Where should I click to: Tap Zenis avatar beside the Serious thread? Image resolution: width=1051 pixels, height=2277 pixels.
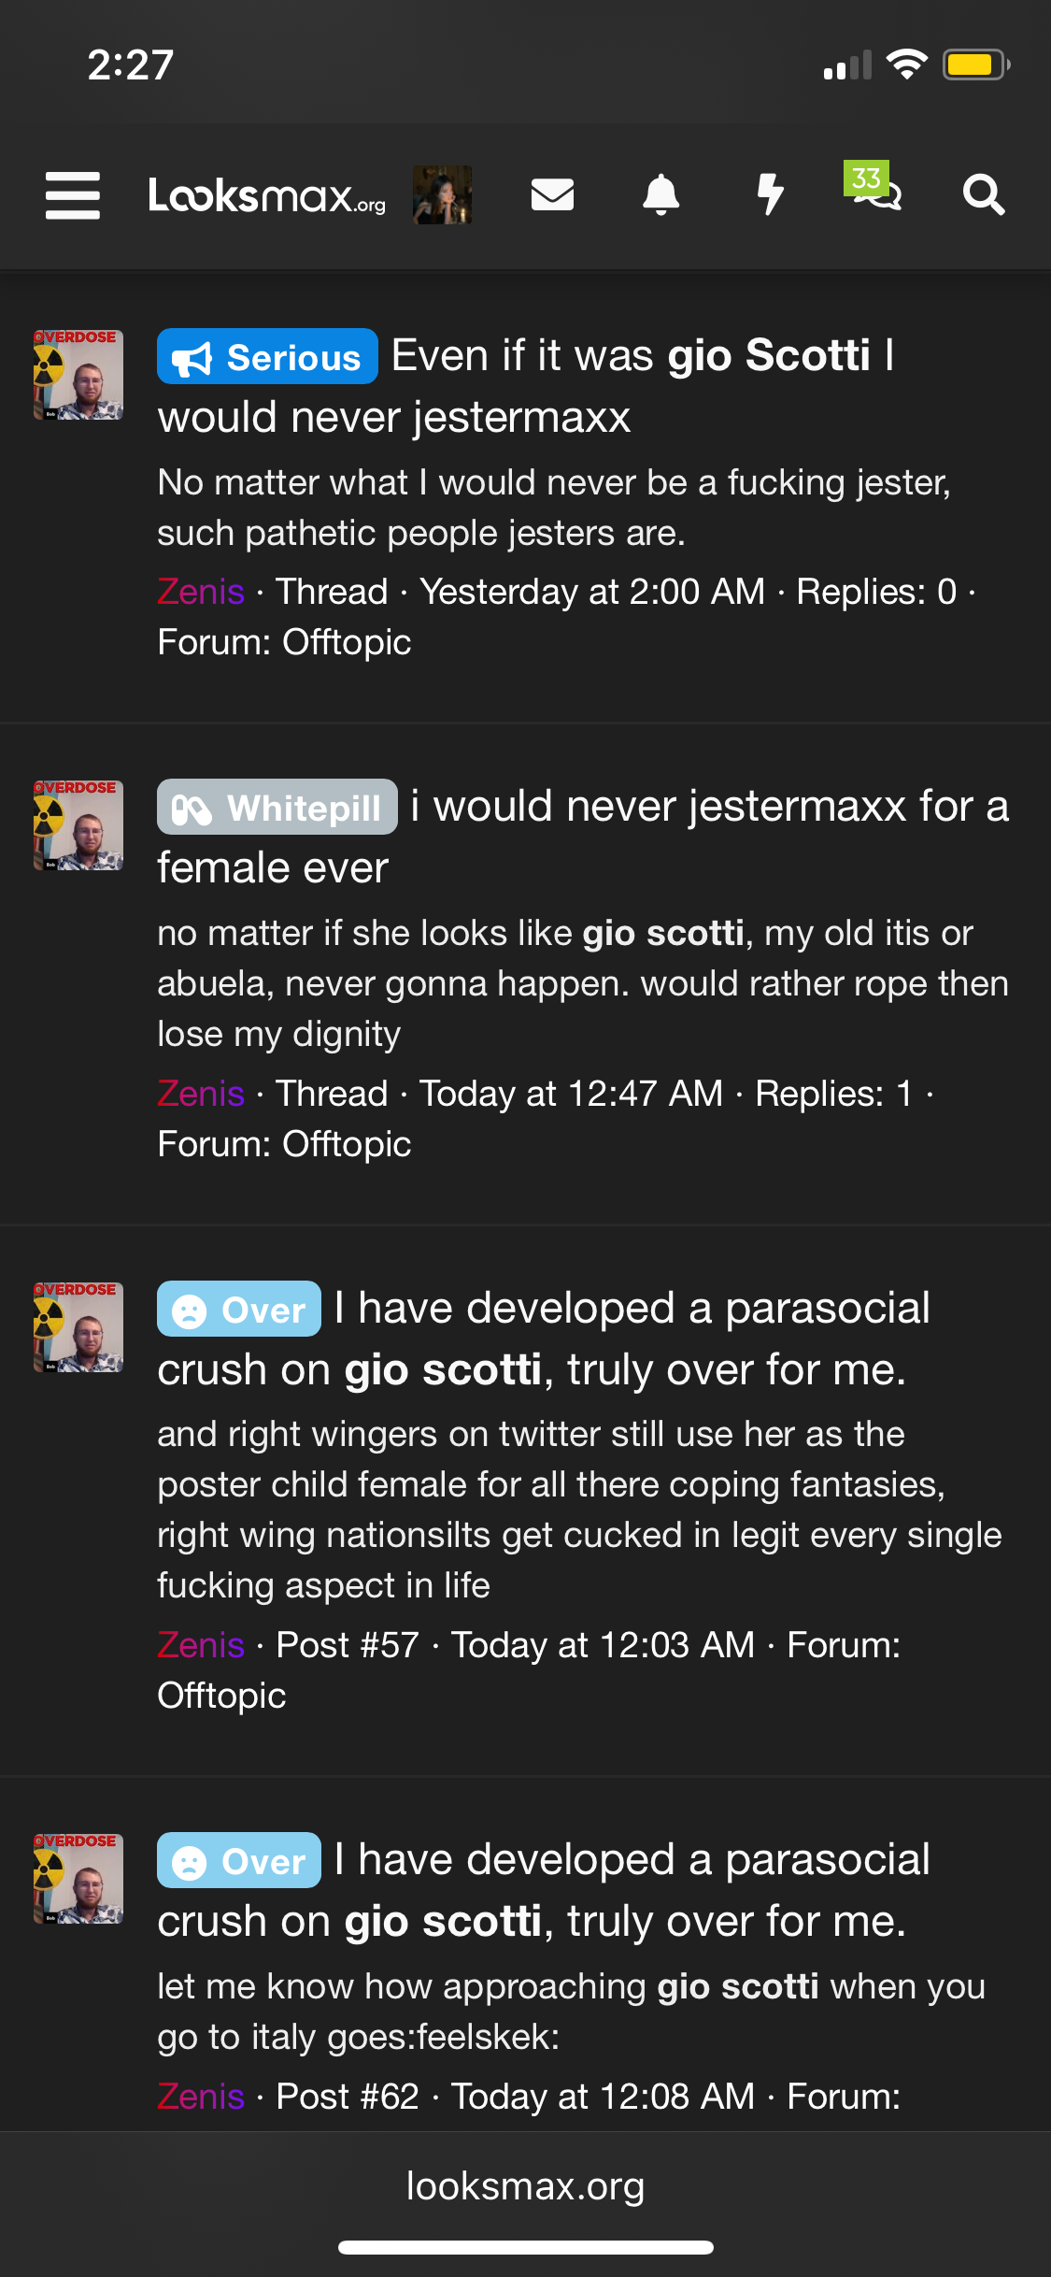78,374
